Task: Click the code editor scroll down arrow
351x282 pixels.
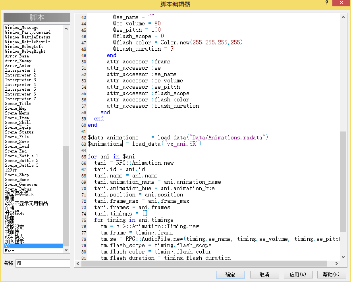Action: coord(343,257)
